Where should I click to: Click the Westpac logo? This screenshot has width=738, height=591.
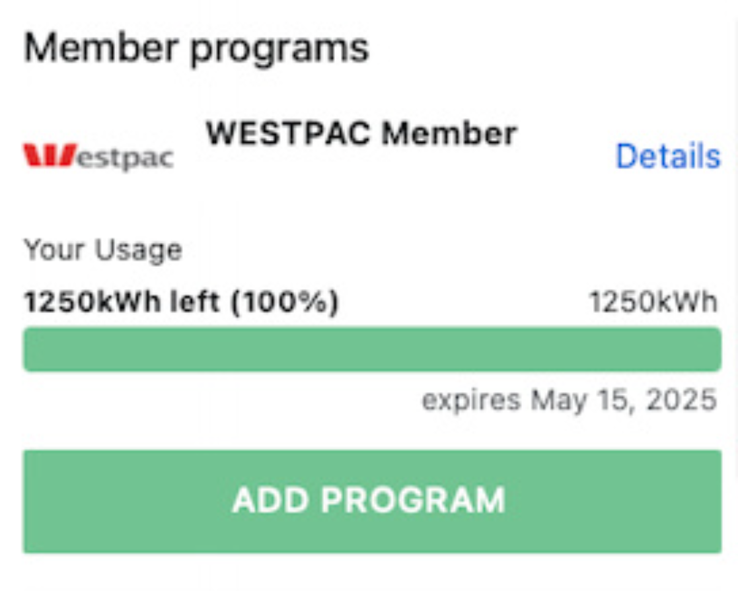[x=98, y=156]
